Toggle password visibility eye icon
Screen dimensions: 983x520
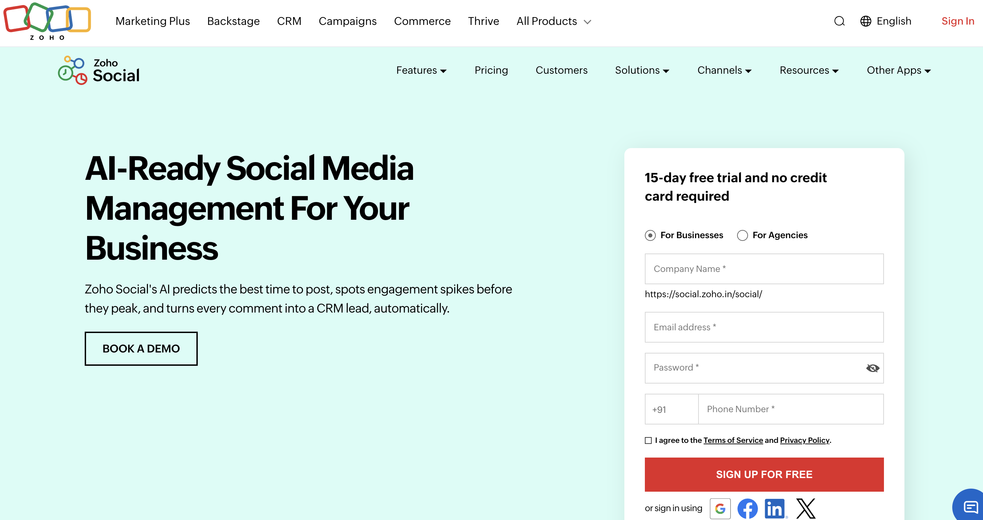click(x=872, y=368)
